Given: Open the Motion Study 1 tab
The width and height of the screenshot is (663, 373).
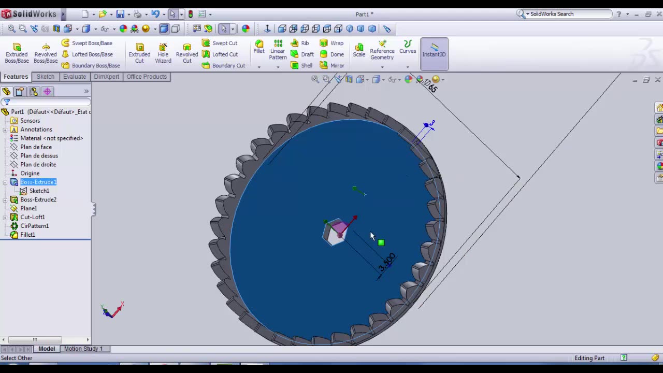Looking at the screenshot, I should 83,349.
